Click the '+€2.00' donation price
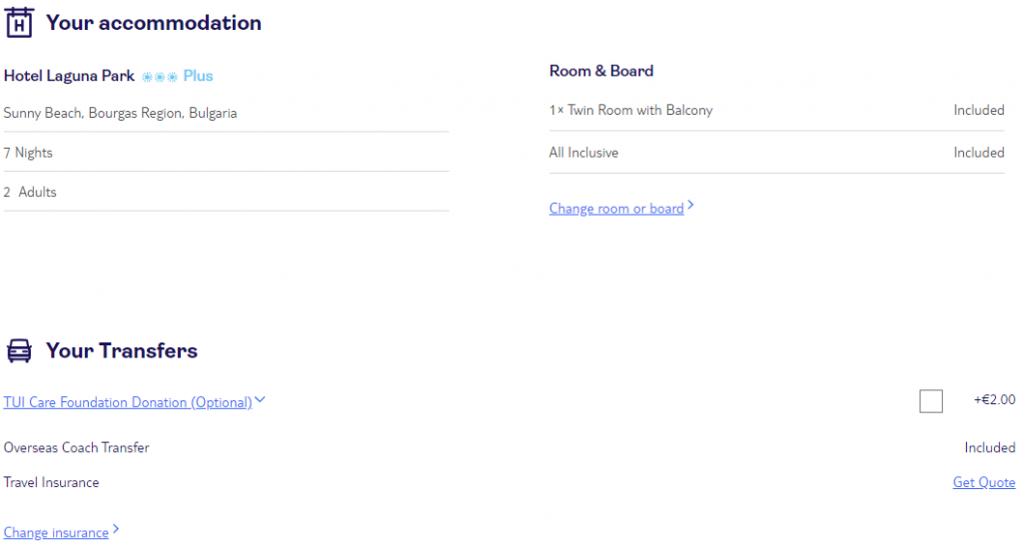This screenshot has height=546, width=1023. pyautogui.click(x=994, y=400)
